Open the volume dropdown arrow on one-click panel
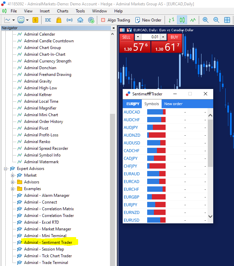This screenshot has width=234, height=266. point(138,37)
